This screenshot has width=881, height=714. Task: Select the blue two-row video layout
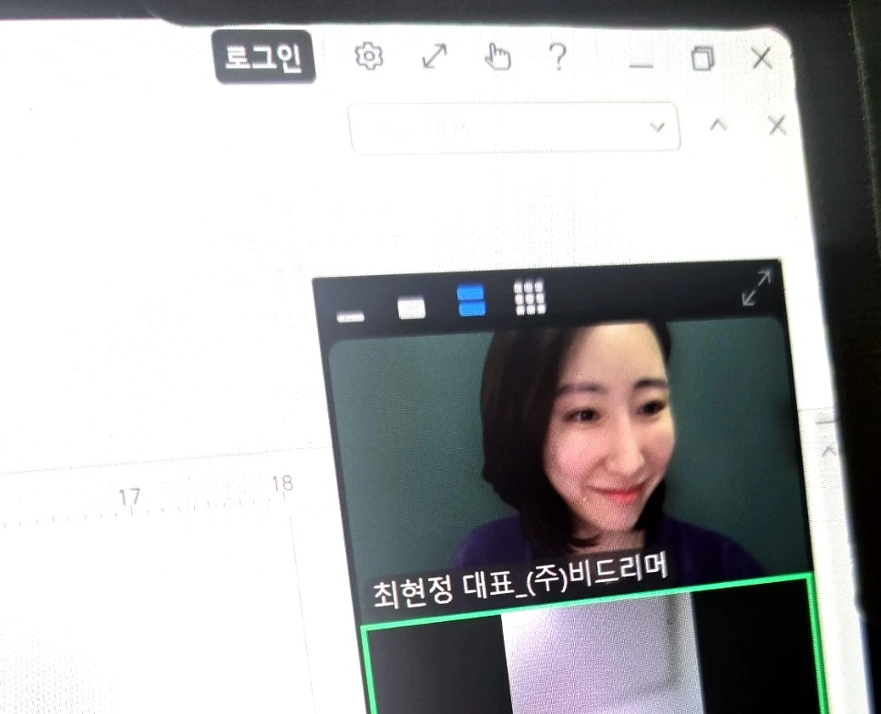[x=471, y=300]
